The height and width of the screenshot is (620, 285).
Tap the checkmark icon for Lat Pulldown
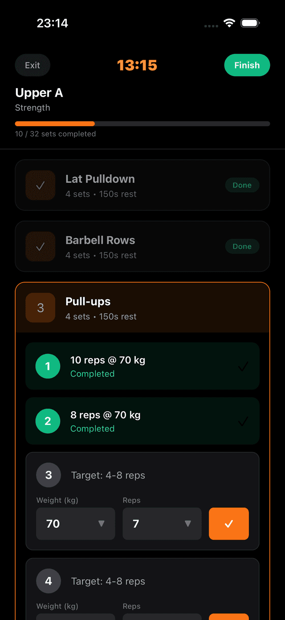pyautogui.click(x=40, y=185)
